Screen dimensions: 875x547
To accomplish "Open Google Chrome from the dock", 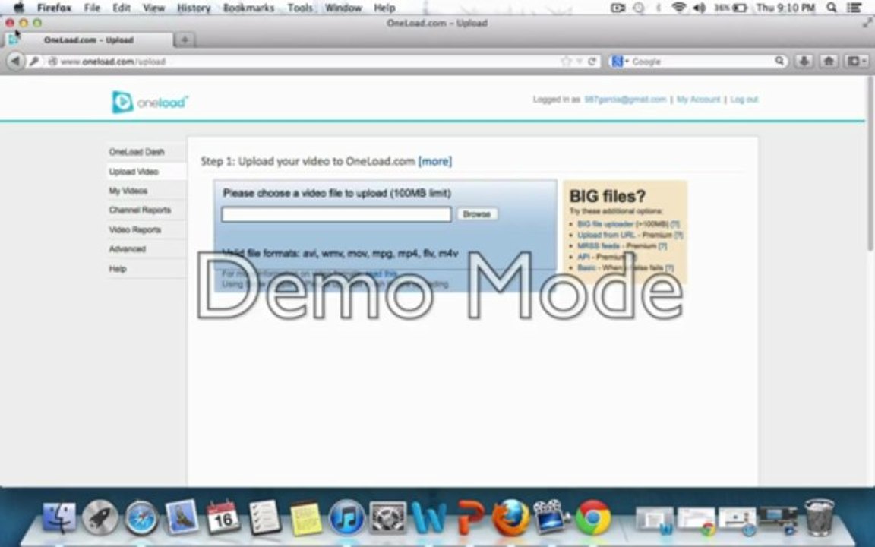I will (x=592, y=517).
